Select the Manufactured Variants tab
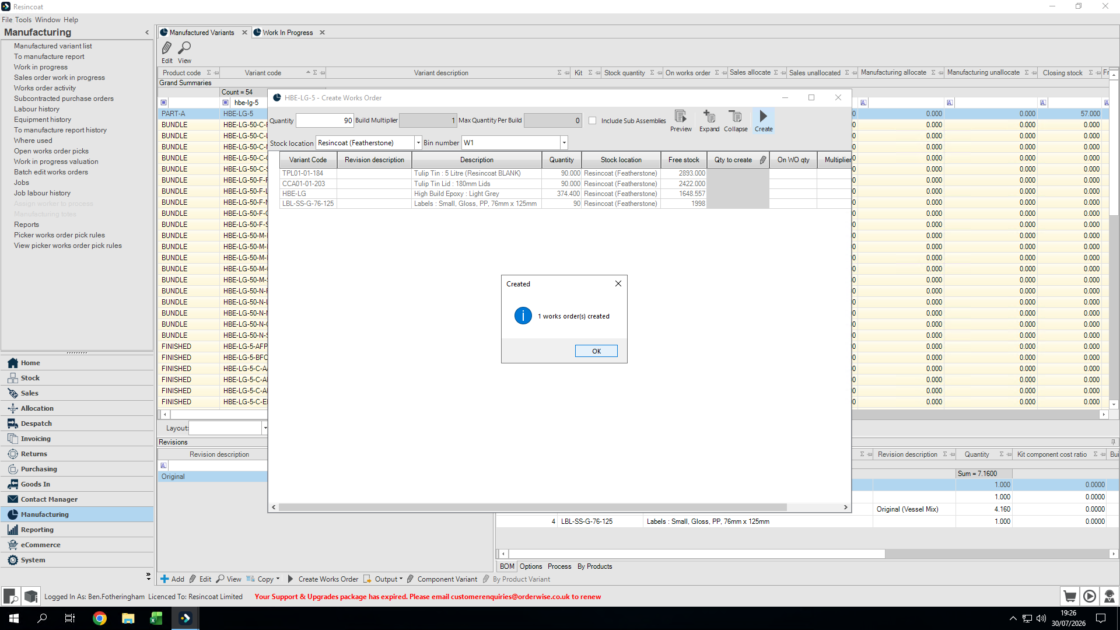Screen dimensions: 1120x630 (x=202, y=33)
